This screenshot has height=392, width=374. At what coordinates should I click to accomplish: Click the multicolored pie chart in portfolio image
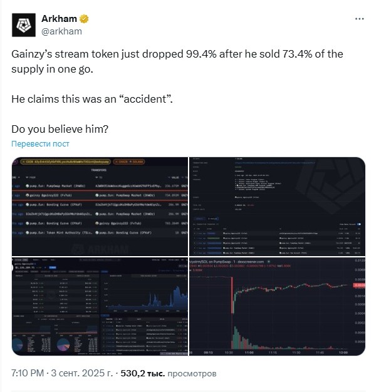pos(63,345)
